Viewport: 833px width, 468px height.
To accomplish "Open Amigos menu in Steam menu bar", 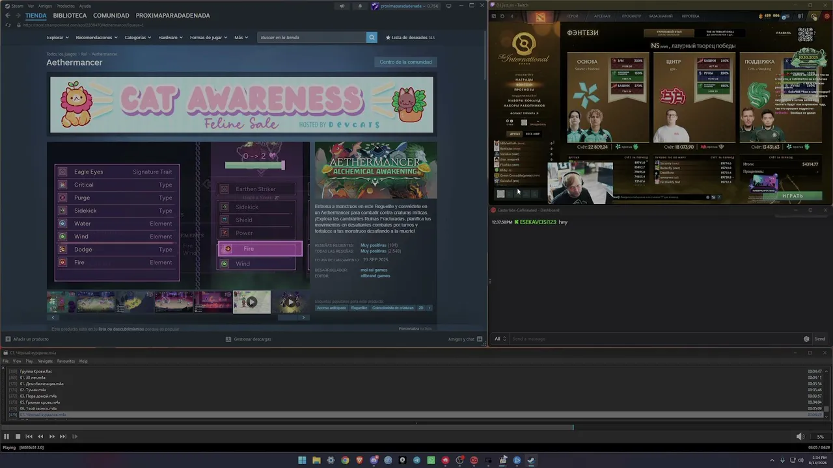I will (x=45, y=6).
